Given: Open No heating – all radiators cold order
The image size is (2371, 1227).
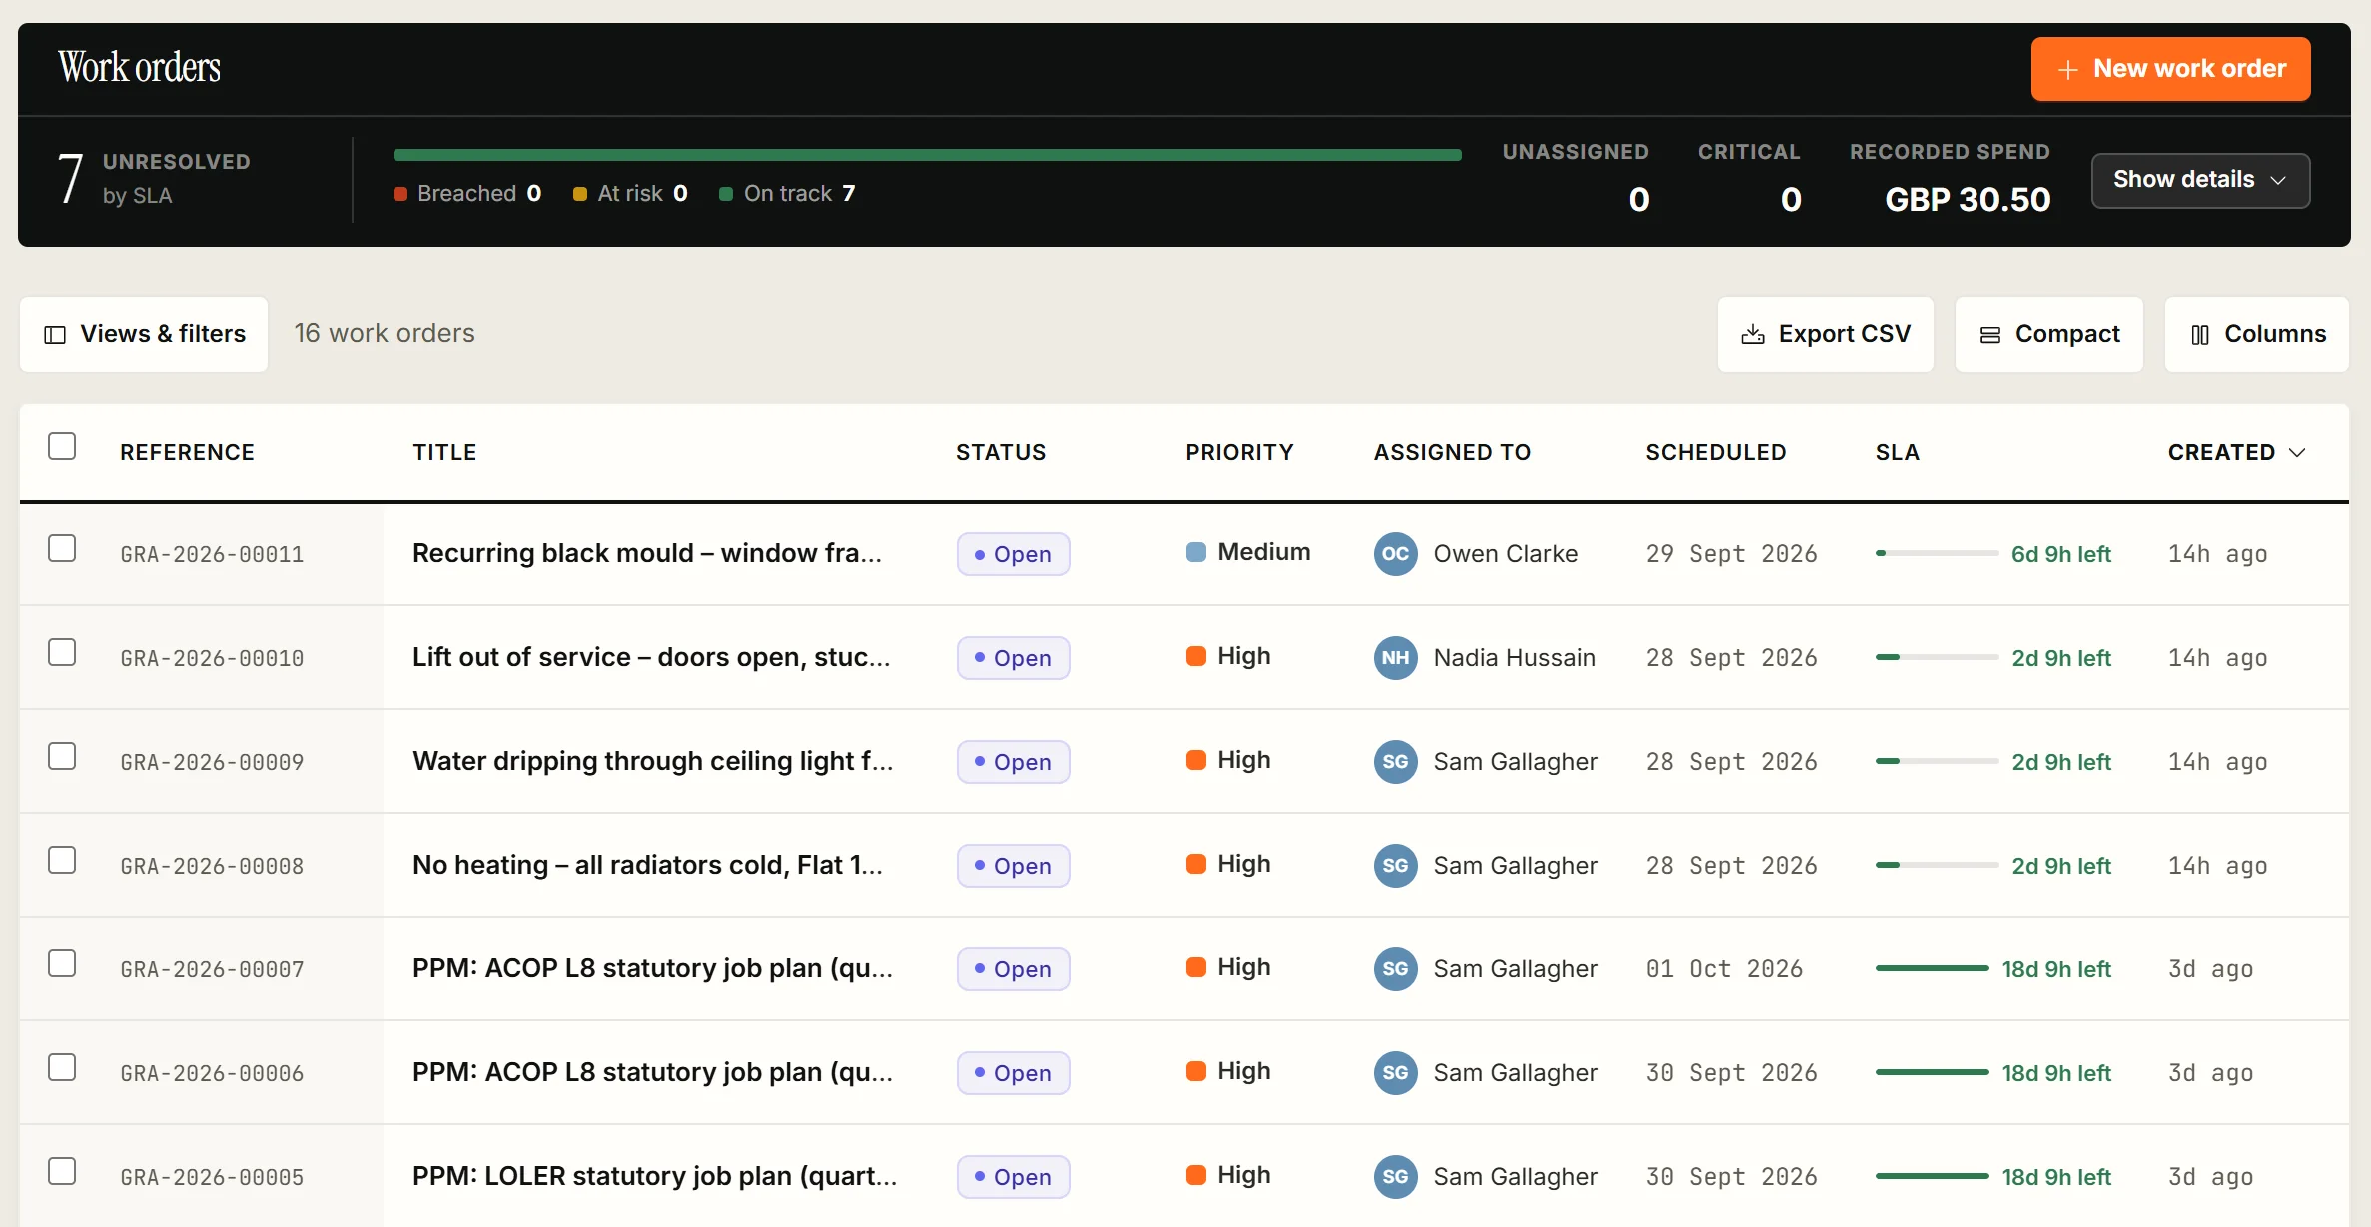Looking at the screenshot, I should [x=647, y=866].
